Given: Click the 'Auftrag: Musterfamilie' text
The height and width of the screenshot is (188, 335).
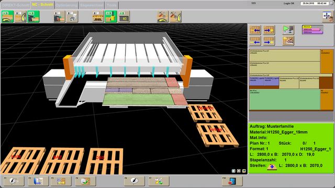Looking at the screenshot, I should [x=272, y=126].
